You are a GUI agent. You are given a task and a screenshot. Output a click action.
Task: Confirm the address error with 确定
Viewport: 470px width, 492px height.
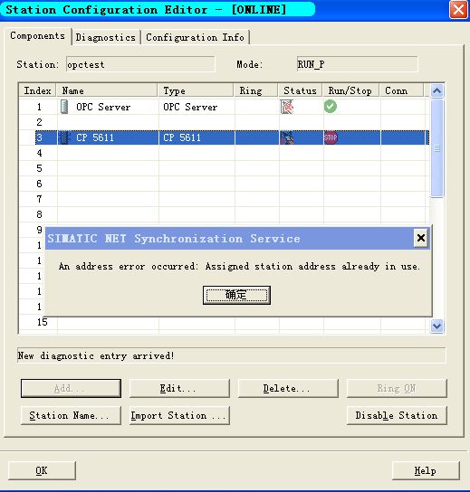click(x=236, y=295)
